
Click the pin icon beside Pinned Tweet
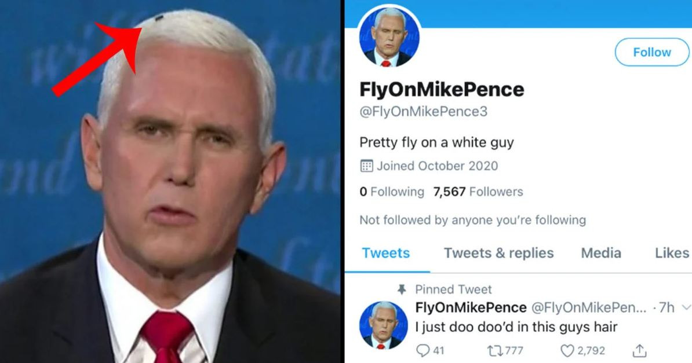[x=402, y=289]
